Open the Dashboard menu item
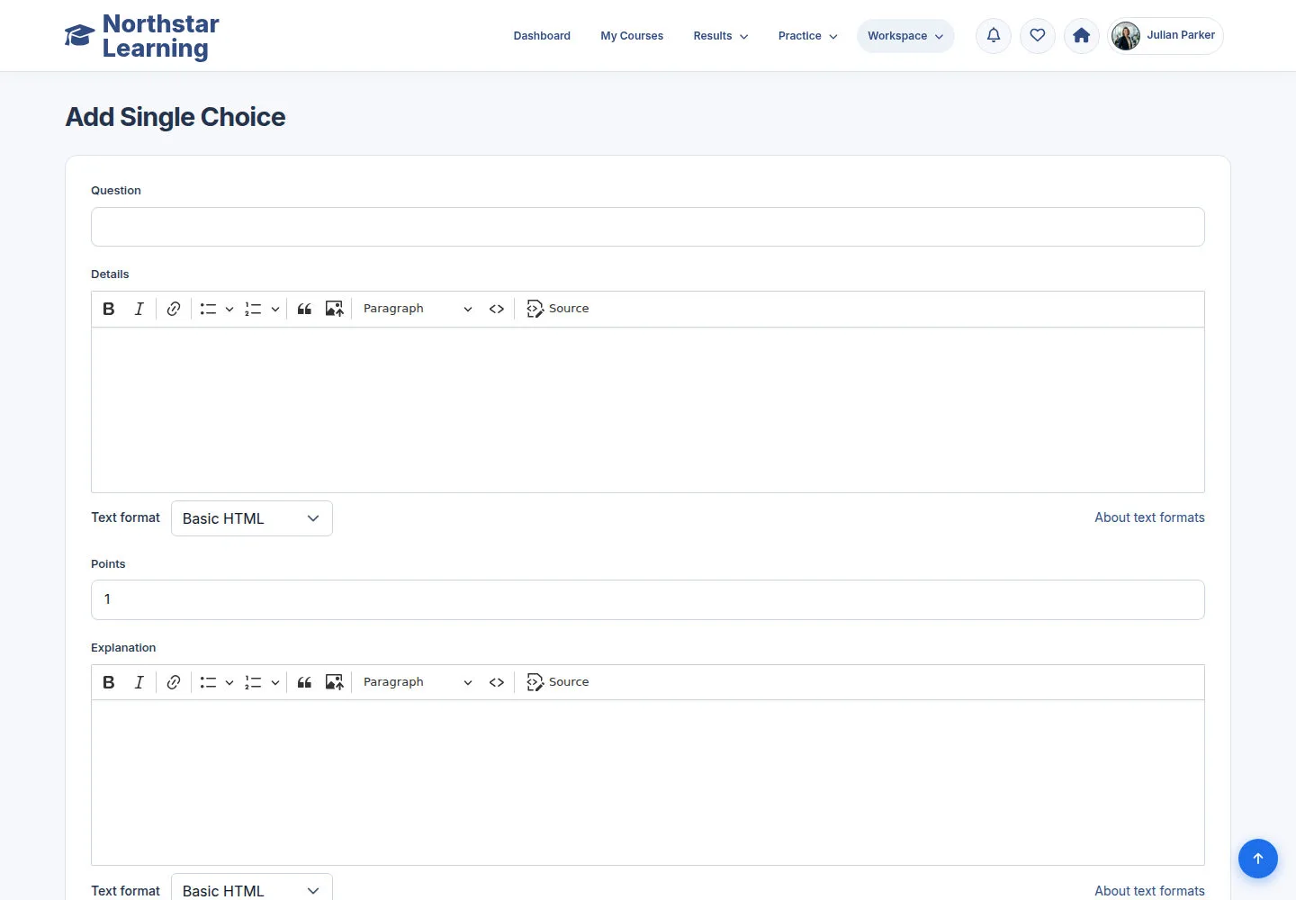The width and height of the screenshot is (1296, 900). (x=542, y=36)
